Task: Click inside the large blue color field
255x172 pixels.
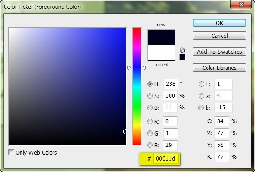Action: (x=68, y=87)
